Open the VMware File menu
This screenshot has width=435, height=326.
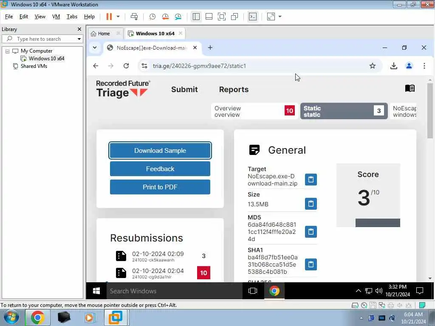[x=9, y=17]
